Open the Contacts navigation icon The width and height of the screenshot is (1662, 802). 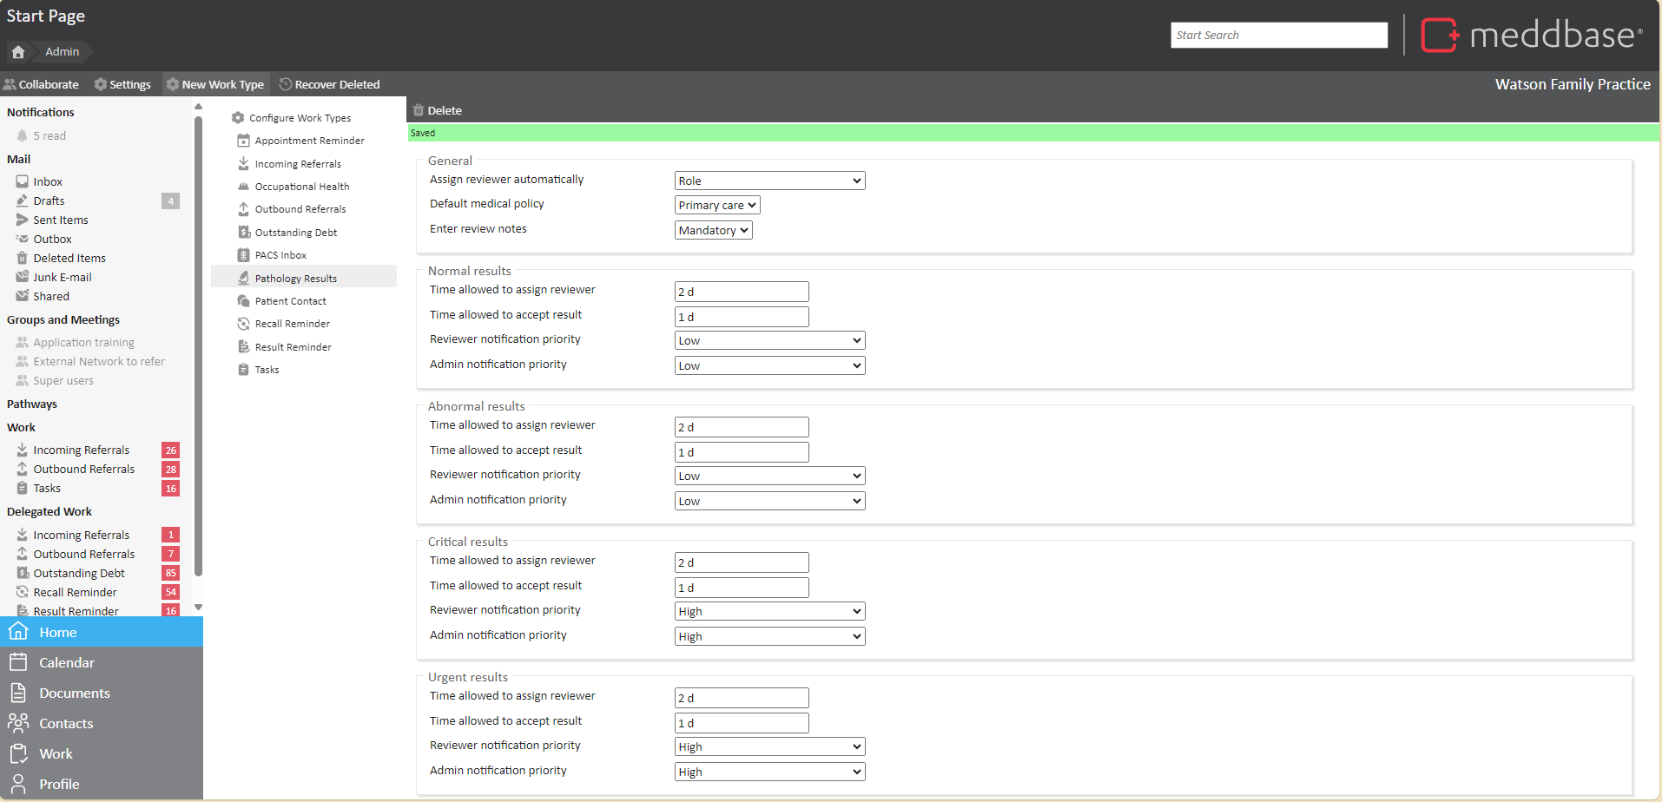(x=18, y=723)
